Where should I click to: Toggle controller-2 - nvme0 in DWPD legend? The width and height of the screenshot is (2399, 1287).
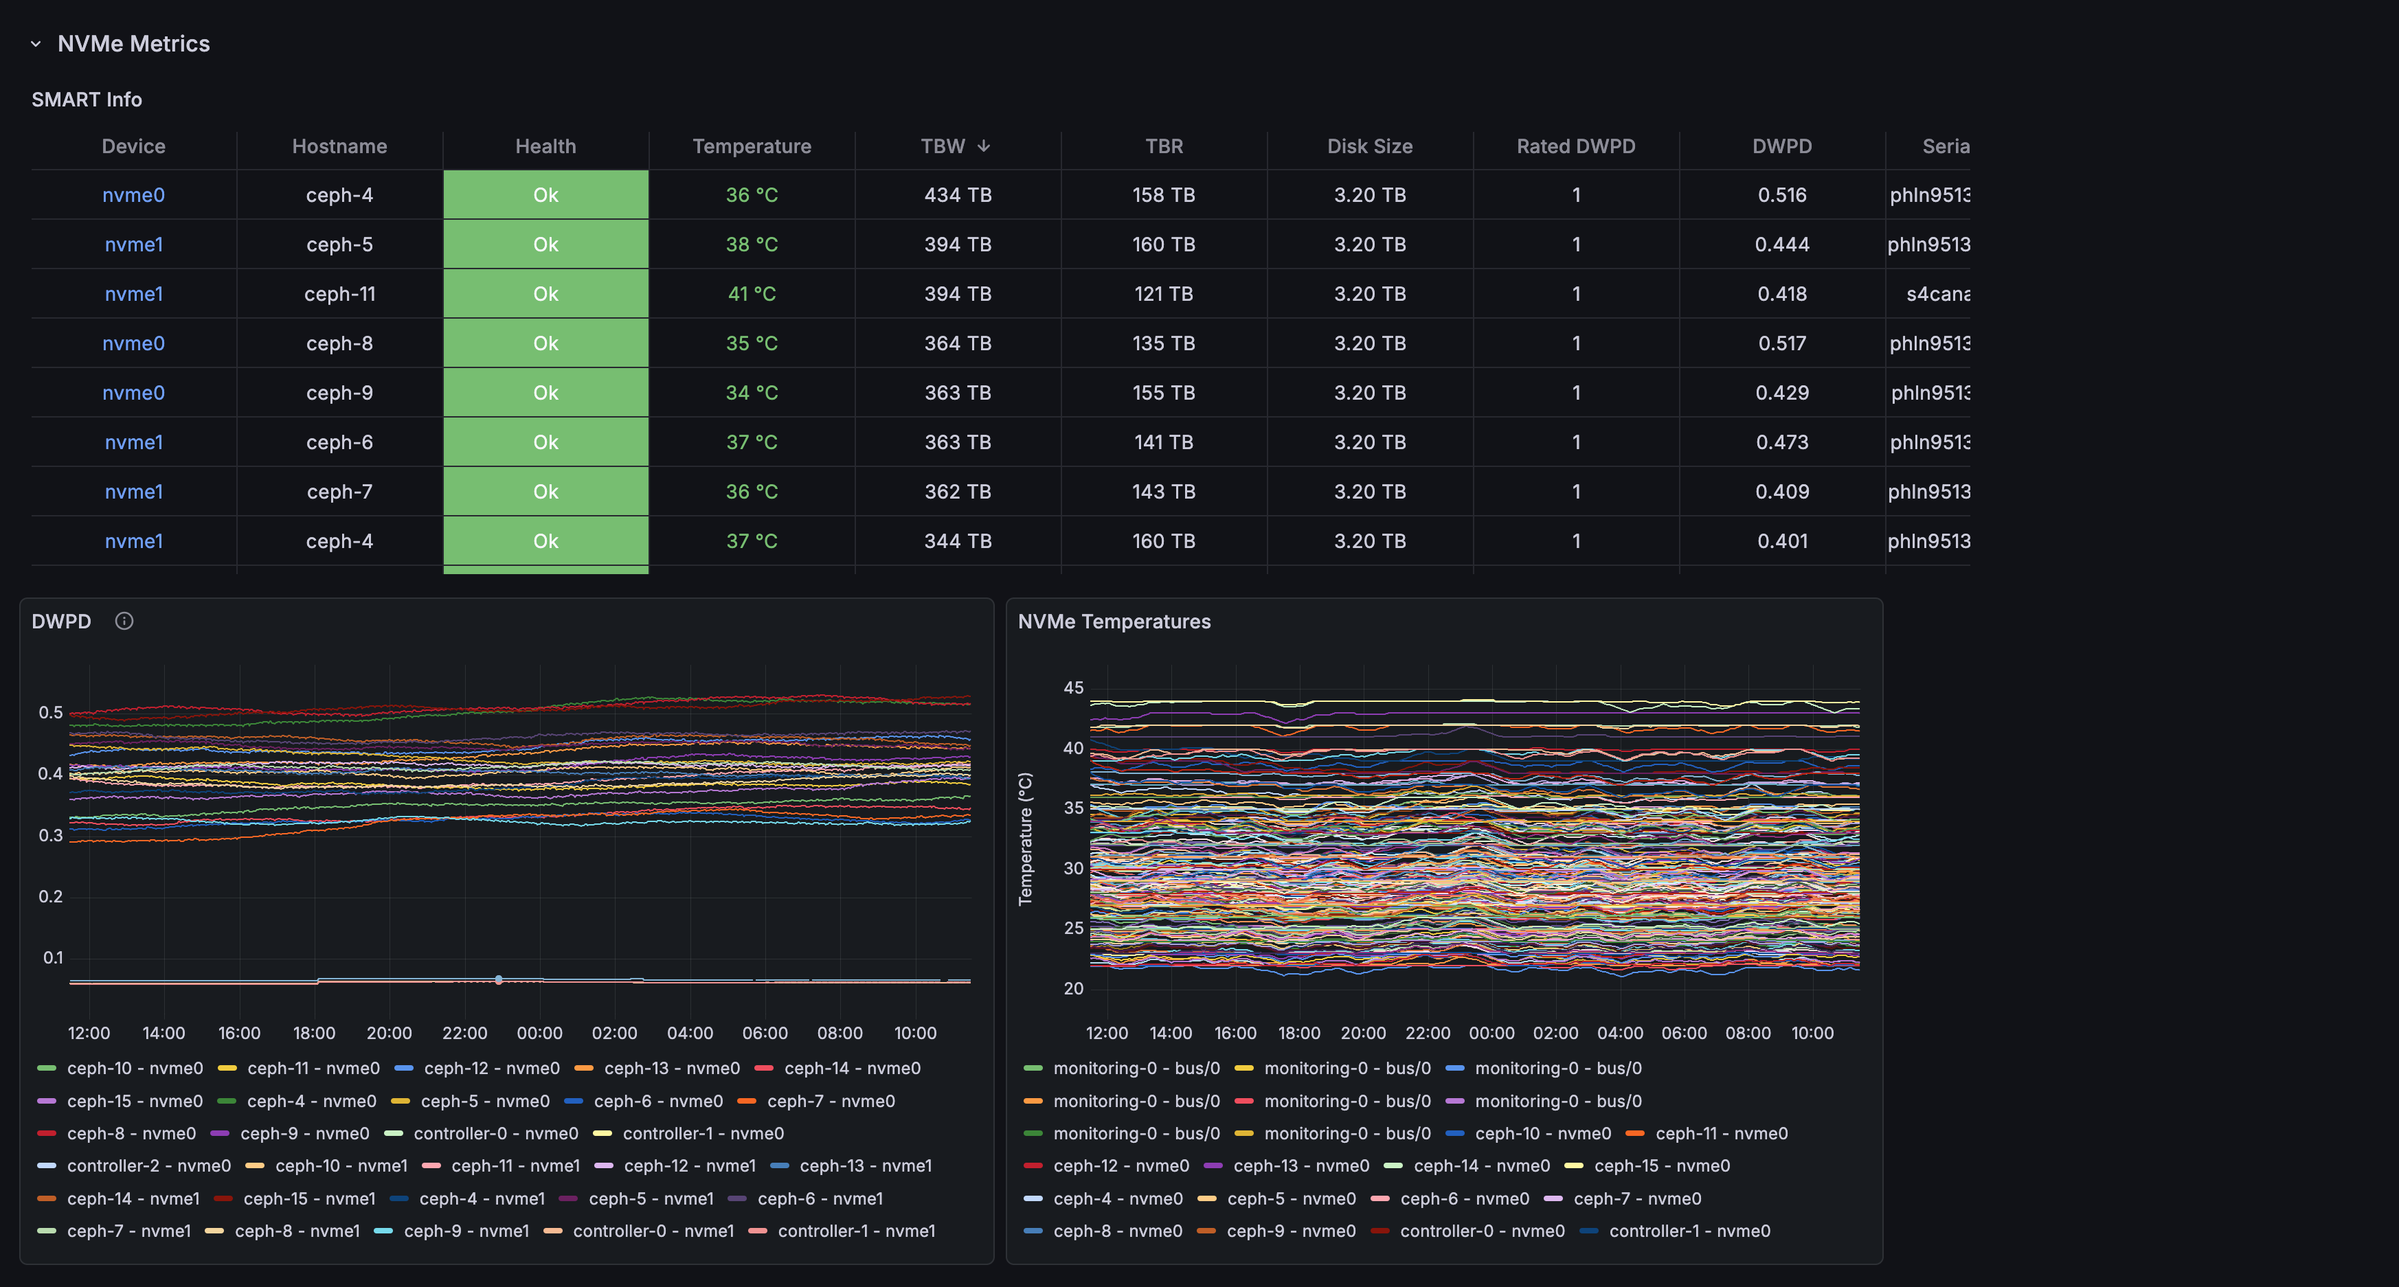[148, 1165]
